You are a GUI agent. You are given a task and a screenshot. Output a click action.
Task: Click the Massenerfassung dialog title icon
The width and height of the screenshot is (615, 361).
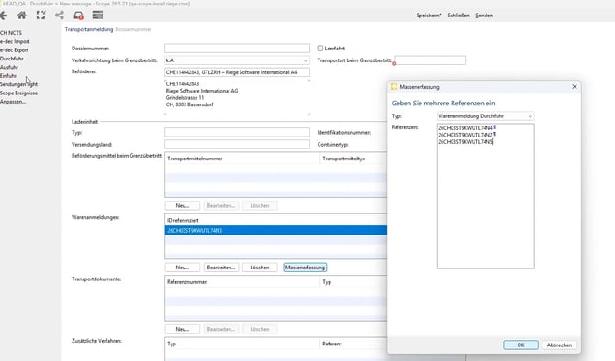[394, 87]
